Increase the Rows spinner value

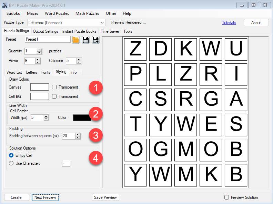tap(38, 59)
